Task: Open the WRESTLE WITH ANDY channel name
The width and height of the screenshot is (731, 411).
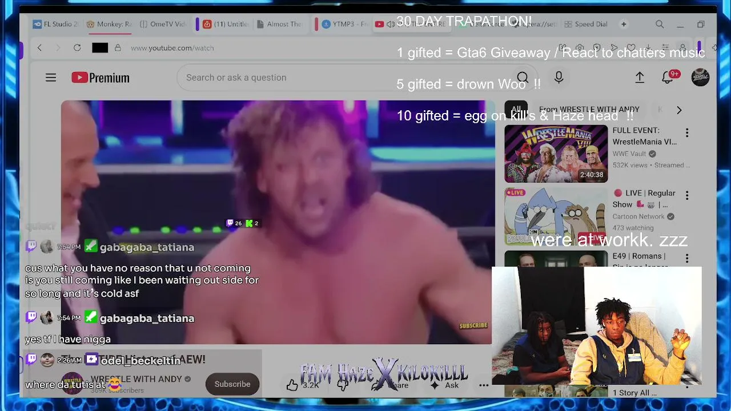Action: (136, 379)
